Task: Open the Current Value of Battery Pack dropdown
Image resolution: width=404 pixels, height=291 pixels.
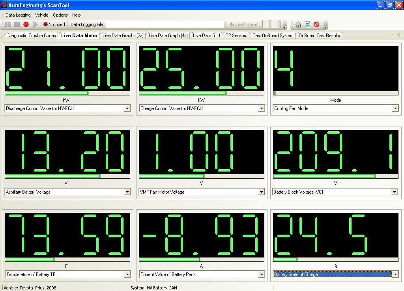Action: [x=261, y=274]
